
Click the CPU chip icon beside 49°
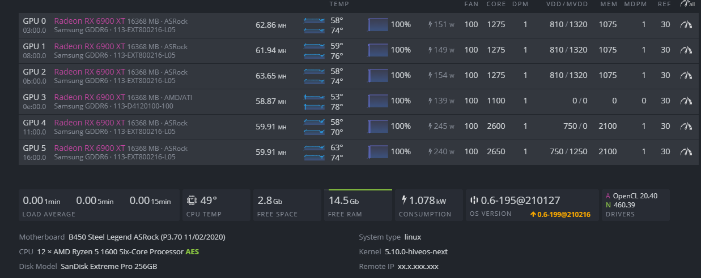pyautogui.click(x=192, y=201)
